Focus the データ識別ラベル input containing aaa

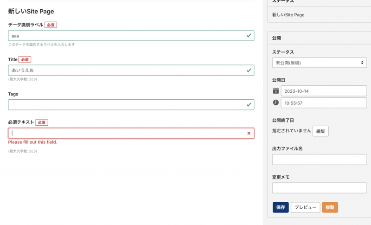point(125,35)
